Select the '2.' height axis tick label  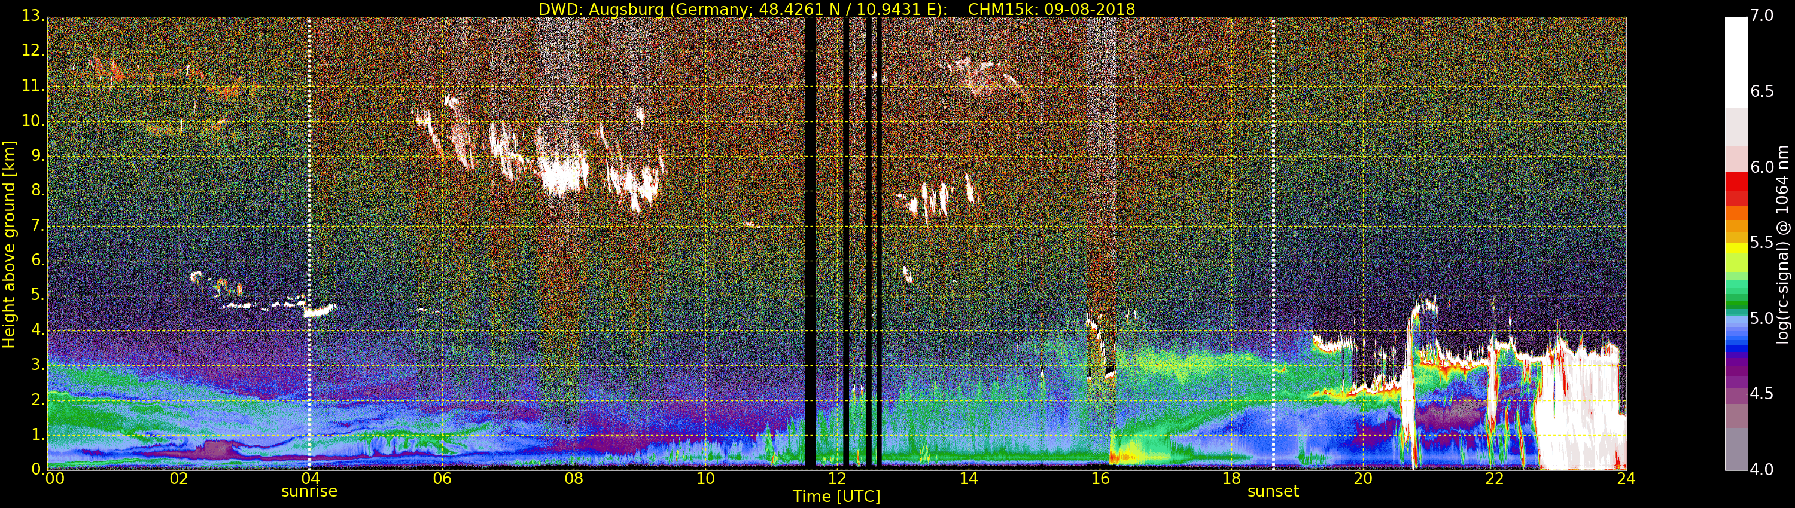click(38, 400)
